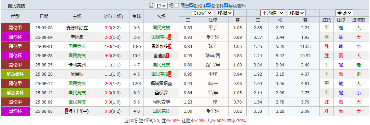This screenshot has height=125, width=370.
Task: Open the 平均值 odds dropdown
Action: (x=273, y=13)
